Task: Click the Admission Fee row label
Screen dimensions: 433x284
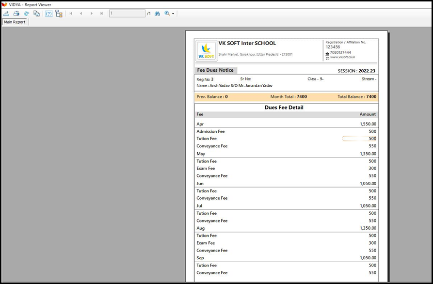Action: pyautogui.click(x=210, y=131)
